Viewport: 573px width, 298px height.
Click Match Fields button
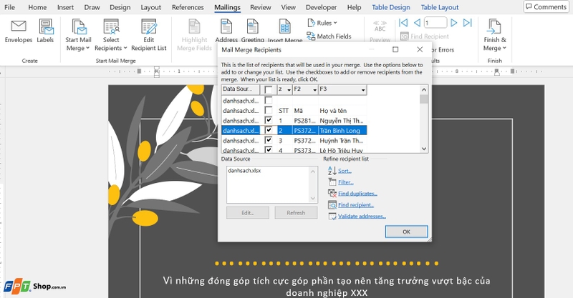(x=329, y=36)
